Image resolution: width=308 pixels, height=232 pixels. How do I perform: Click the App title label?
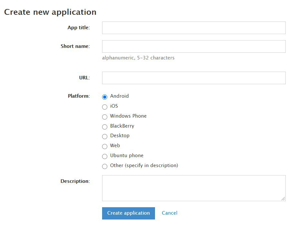(x=79, y=28)
